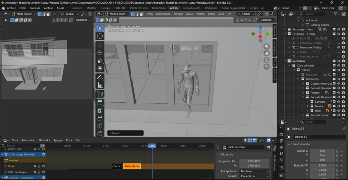Select the Bevel tool
The height and width of the screenshot is (180, 348).
[x=100, y=118]
